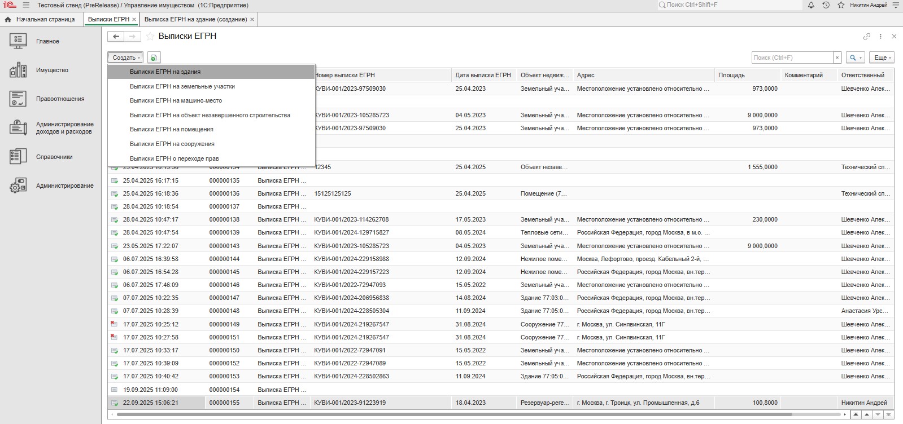Click the get link chain icon
This screenshot has height=424, width=903.
(866, 37)
